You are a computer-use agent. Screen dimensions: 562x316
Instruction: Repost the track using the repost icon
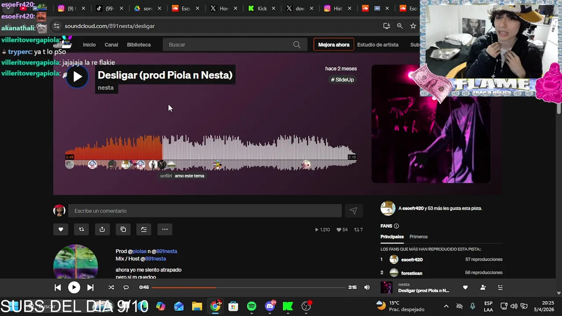[81, 229]
